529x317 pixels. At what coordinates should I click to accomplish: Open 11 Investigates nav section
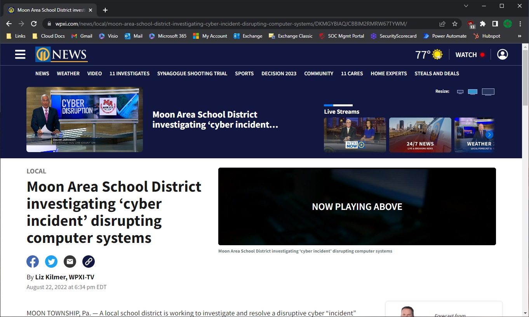[129, 73]
